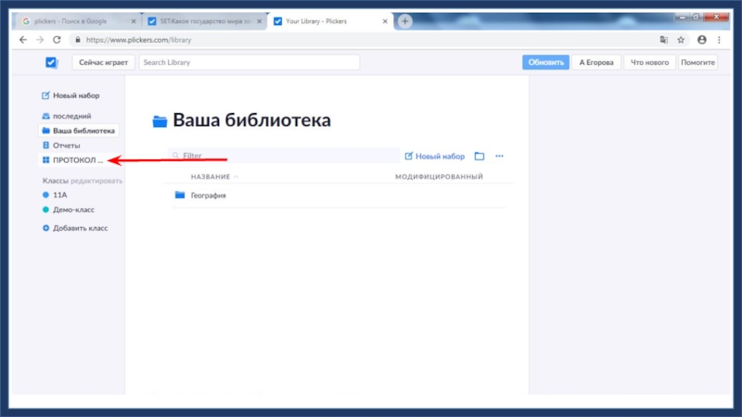Click the Plickers checkmark logo icon

coord(51,62)
